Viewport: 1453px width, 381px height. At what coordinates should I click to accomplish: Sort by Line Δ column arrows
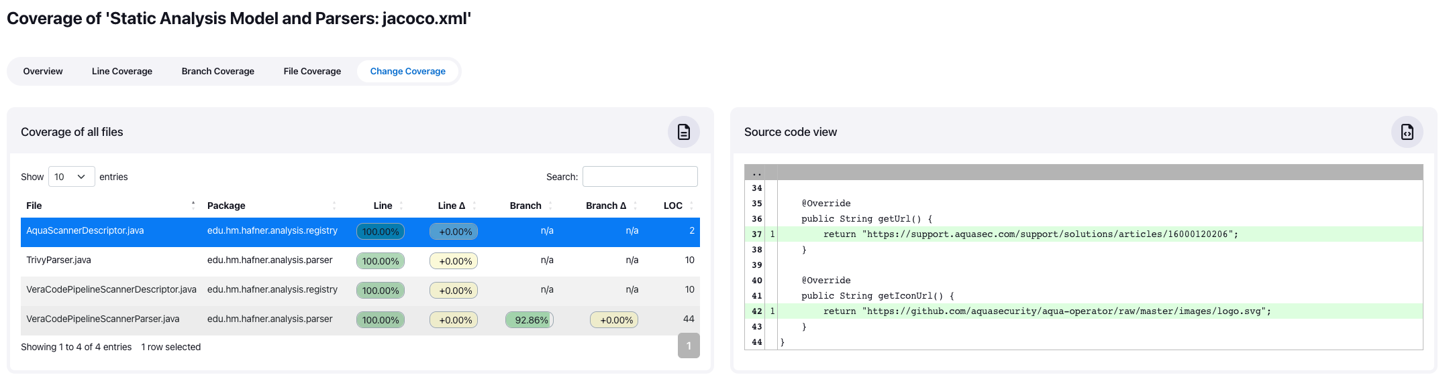474,206
